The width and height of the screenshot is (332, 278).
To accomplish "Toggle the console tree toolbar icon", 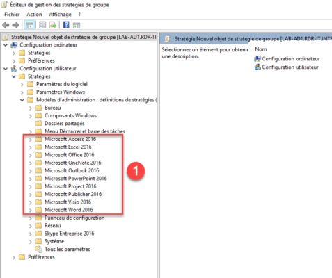I will 30,25.
